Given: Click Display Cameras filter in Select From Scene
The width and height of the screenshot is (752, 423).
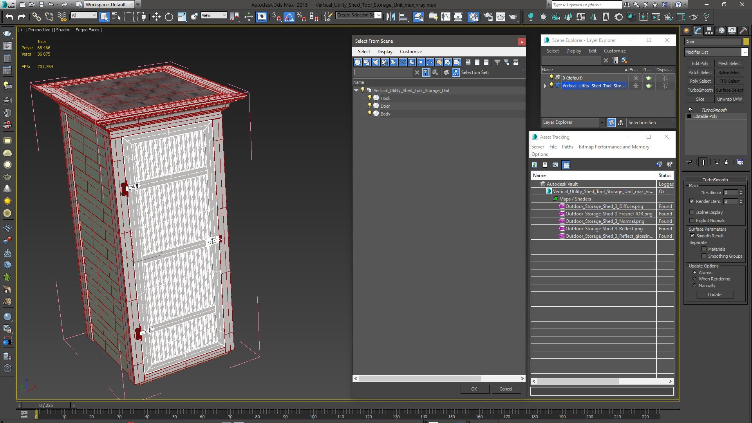Looking at the screenshot, I should coord(385,62).
